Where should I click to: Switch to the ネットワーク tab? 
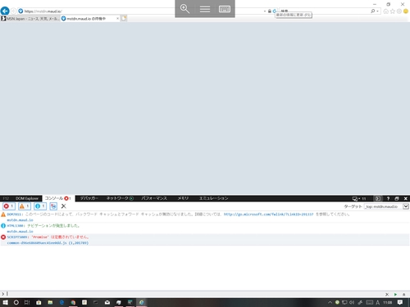(x=120, y=198)
